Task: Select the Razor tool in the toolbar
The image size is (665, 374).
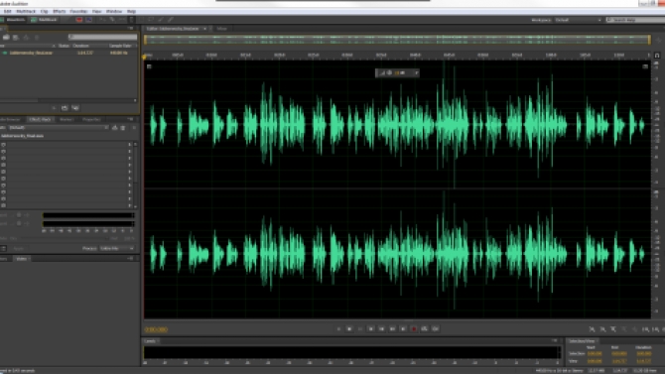Action: 112,20
